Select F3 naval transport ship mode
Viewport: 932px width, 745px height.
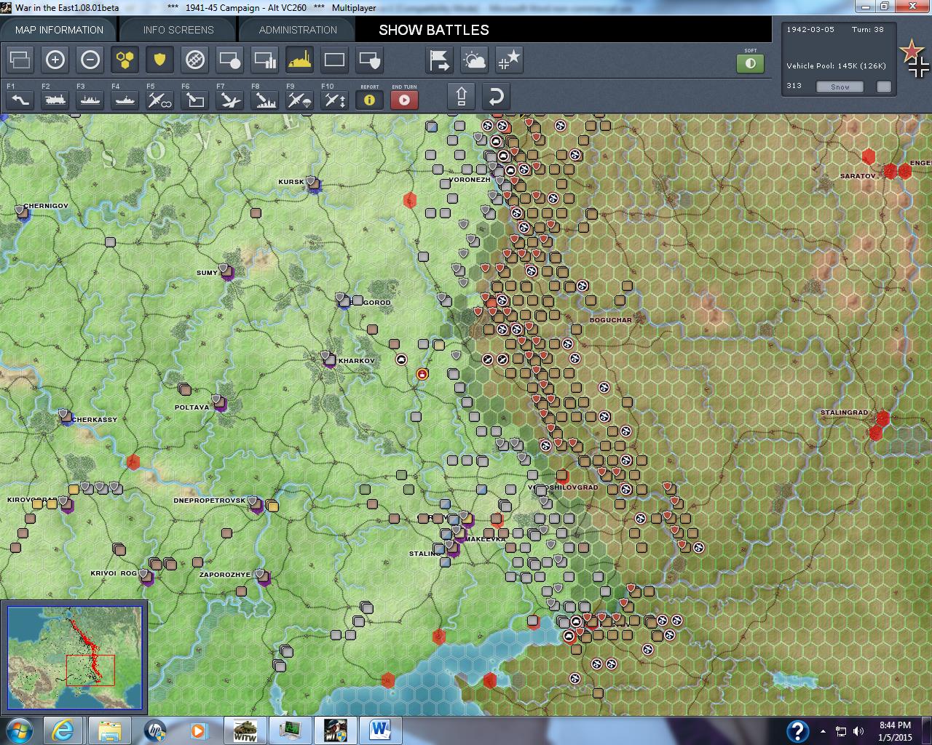[90, 100]
